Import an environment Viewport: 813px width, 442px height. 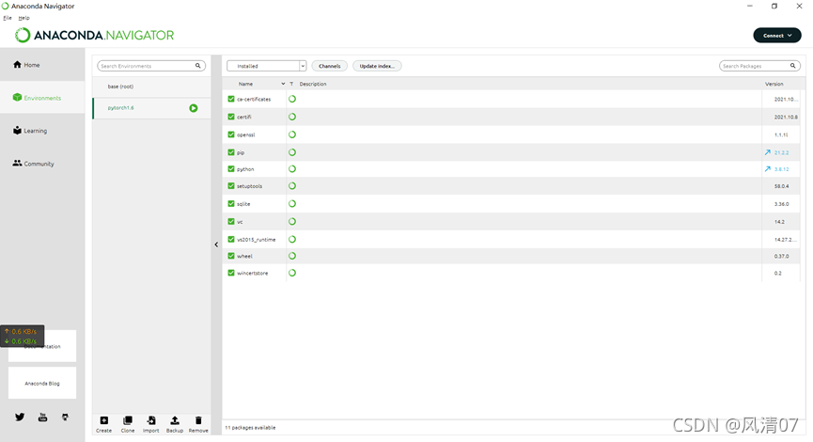(151, 424)
